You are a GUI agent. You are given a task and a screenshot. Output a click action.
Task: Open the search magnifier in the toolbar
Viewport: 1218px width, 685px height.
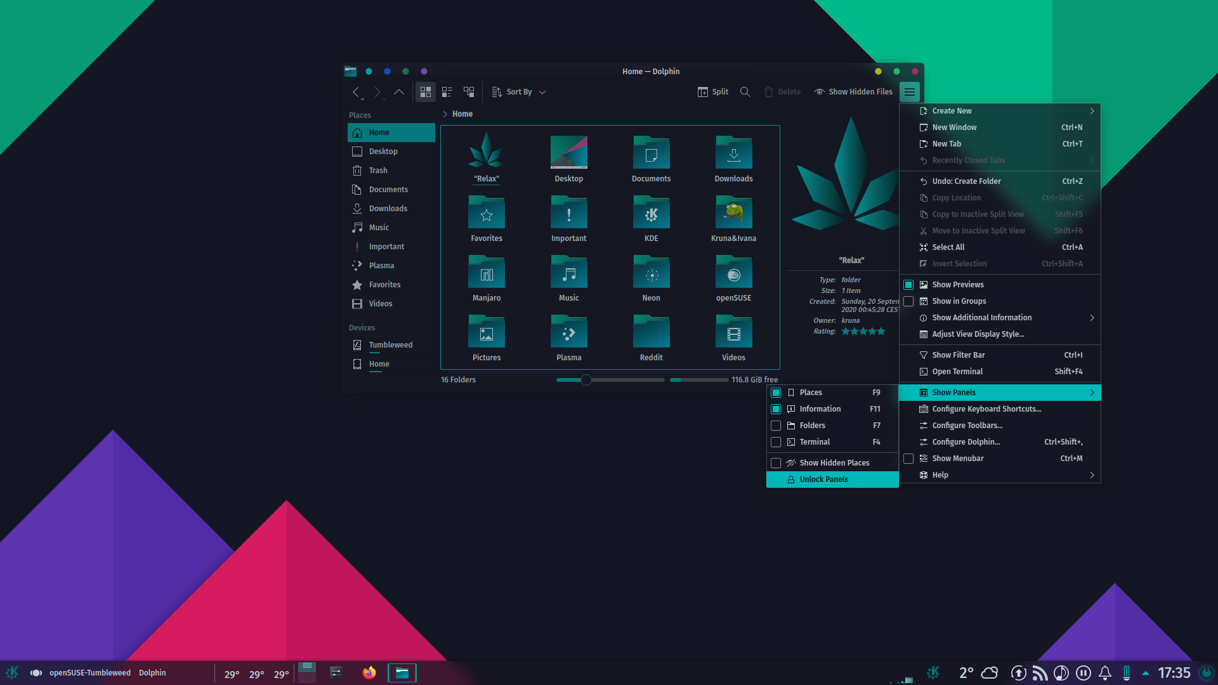tap(745, 92)
